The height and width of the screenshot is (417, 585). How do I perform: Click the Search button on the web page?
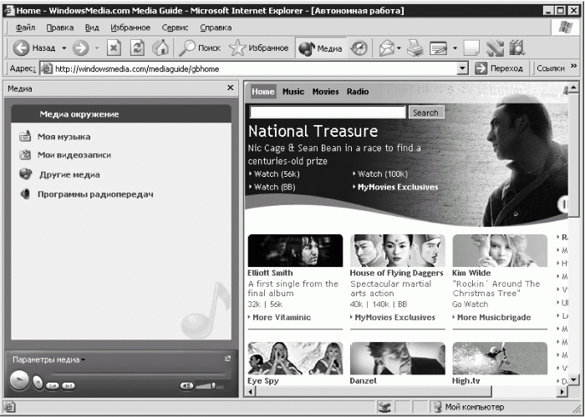[x=426, y=113]
